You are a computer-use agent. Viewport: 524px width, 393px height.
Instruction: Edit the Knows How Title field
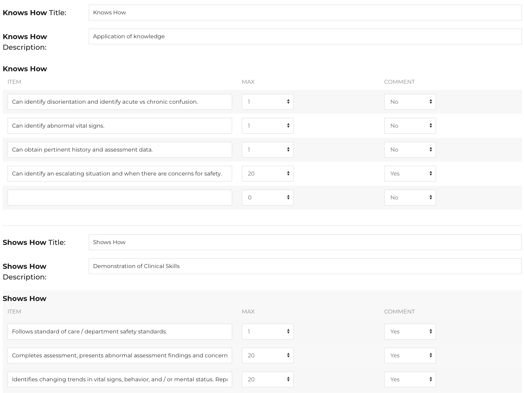[305, 12]
